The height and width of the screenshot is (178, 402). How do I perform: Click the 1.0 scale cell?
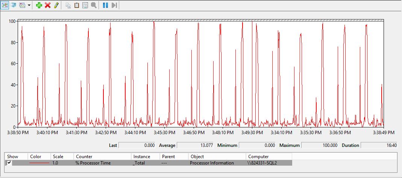tap(55, 163)
